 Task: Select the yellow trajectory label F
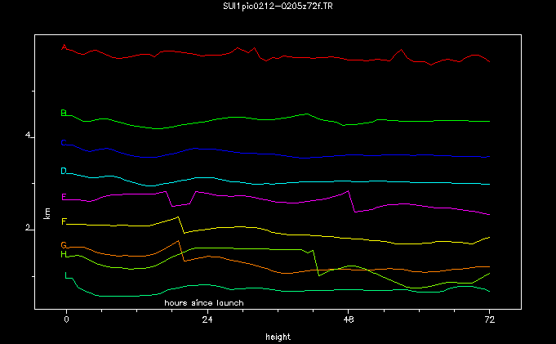[x=64, y=221]
